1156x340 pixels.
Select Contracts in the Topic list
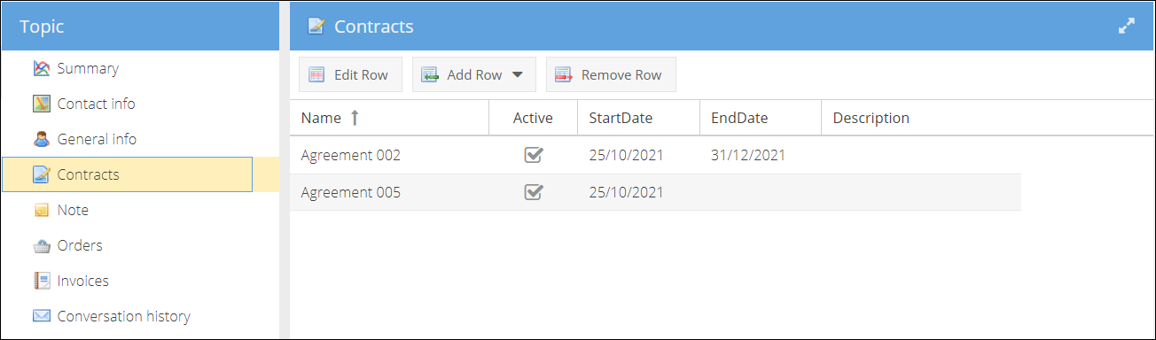click(x=128, y=174)
